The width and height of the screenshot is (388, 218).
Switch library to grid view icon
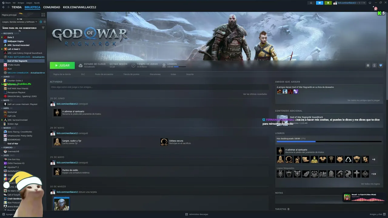(43, 15)
